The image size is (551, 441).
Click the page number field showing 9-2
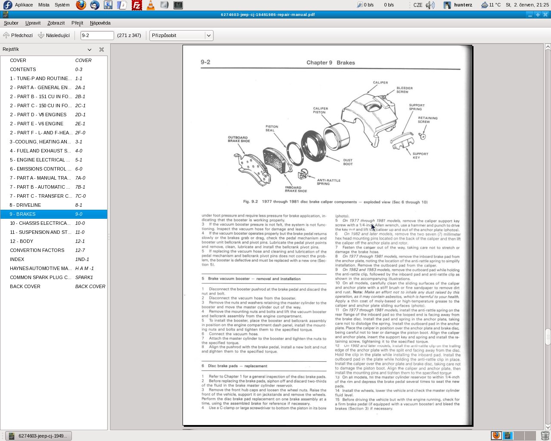click(x=97, y=35)
